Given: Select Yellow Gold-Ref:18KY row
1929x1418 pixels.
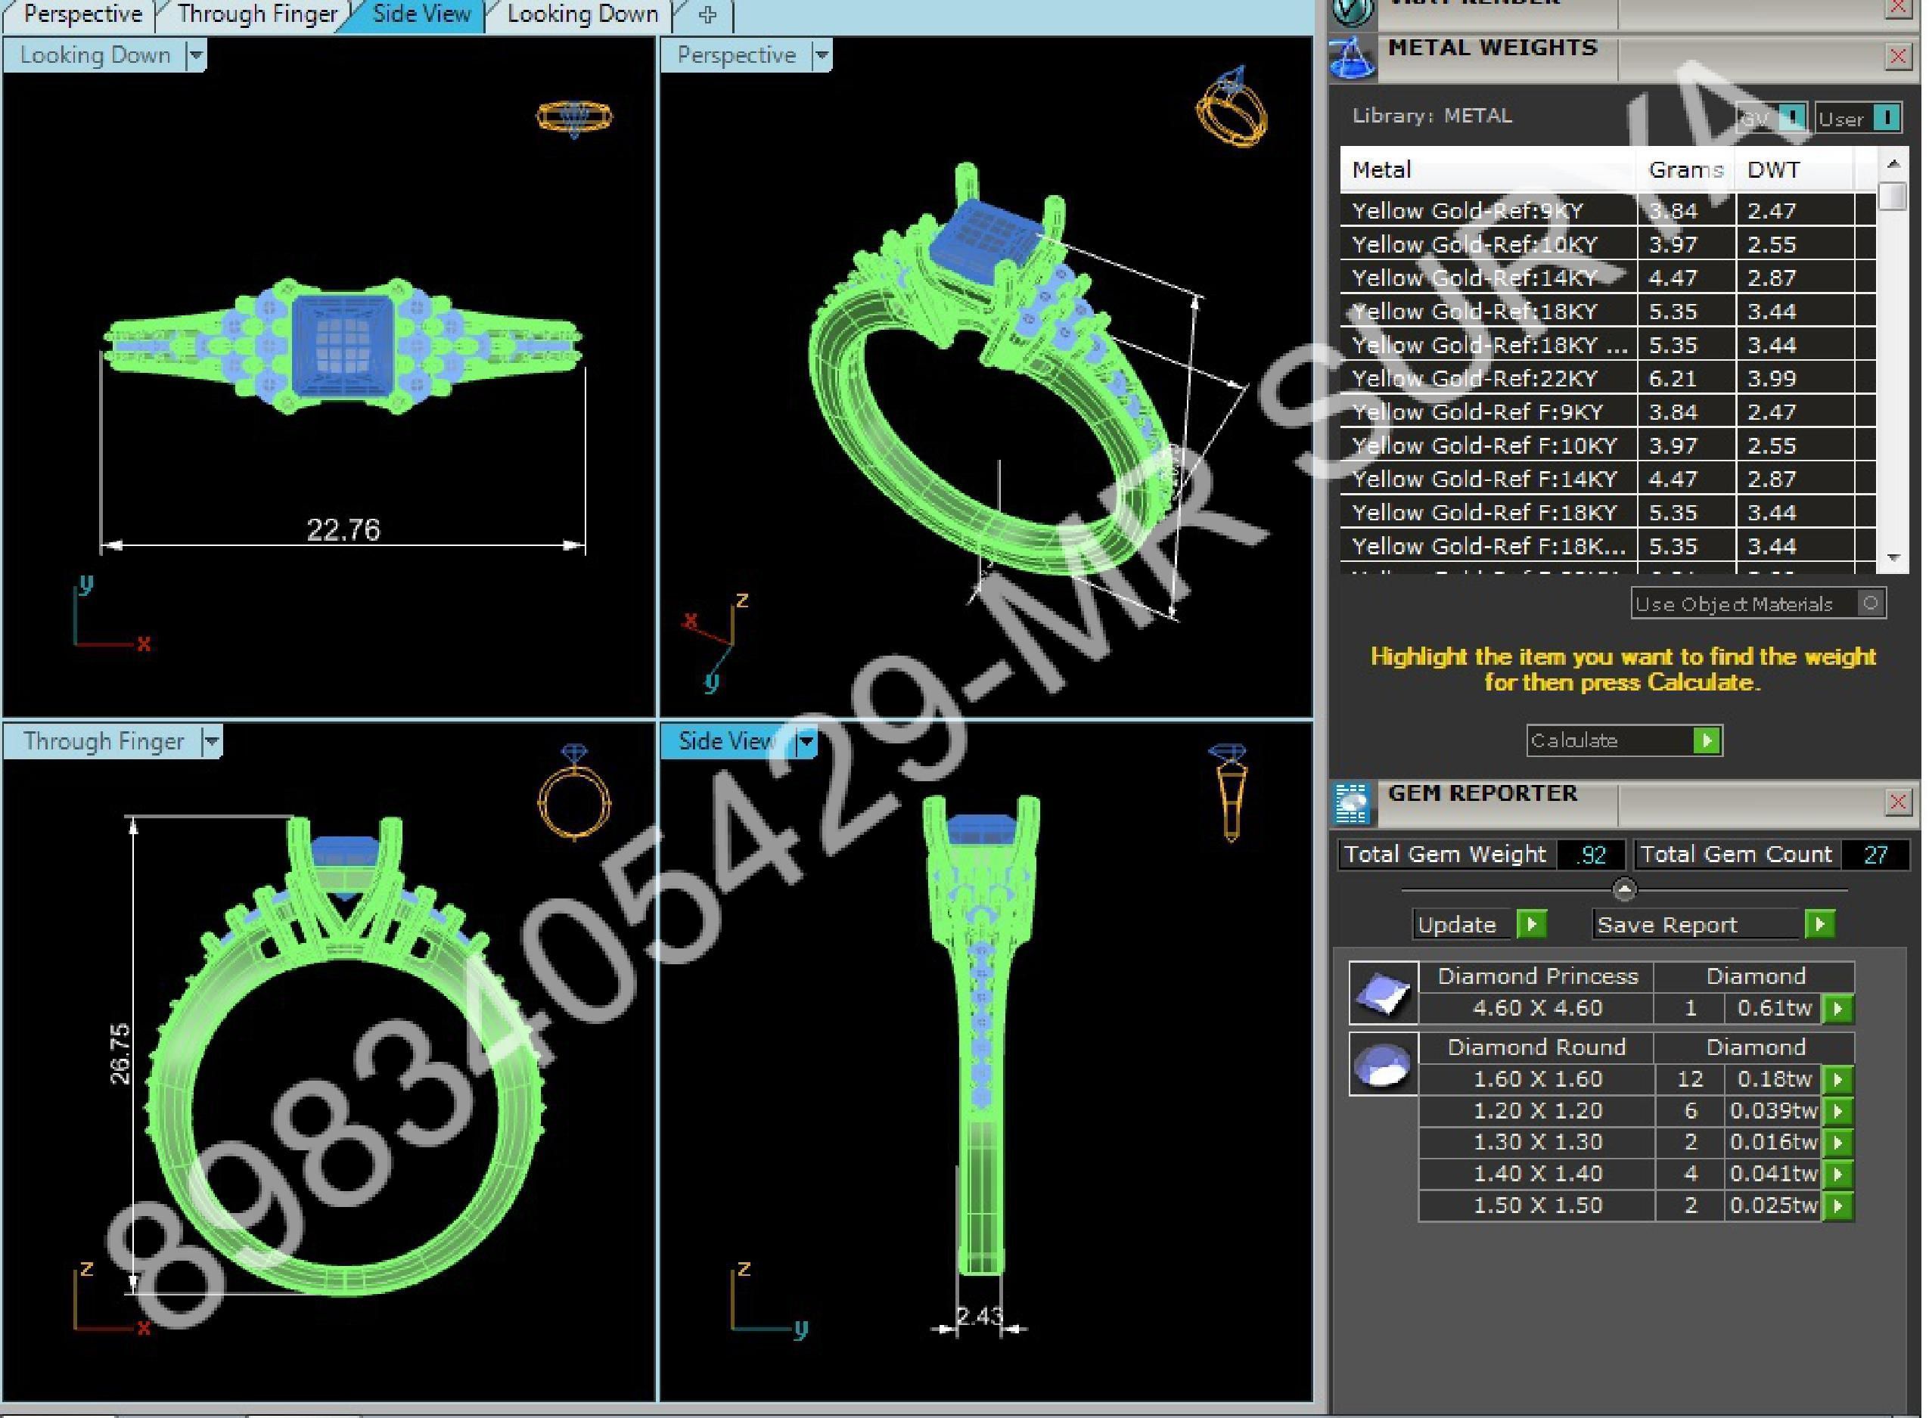Looking at the screenshot, I should (x=1607, y=312).
